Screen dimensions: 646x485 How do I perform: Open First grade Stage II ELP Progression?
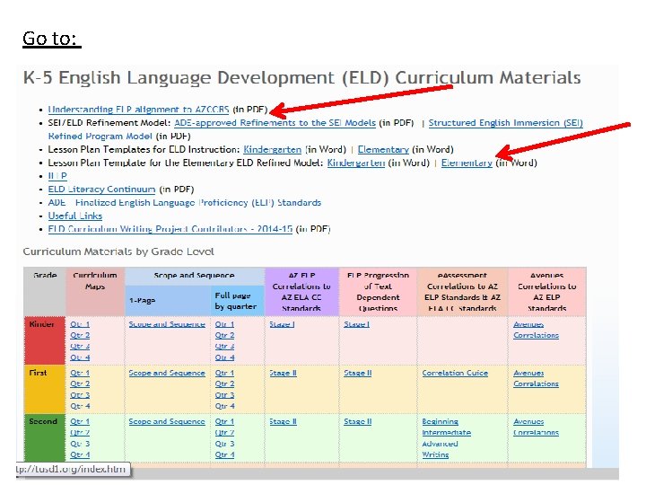(358, 374)
